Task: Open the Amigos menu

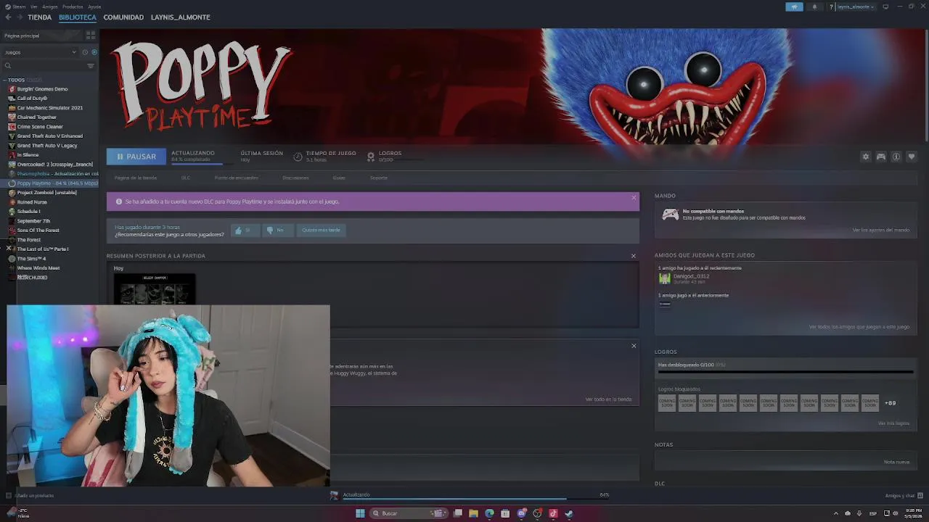Action: tap(50, 7)
